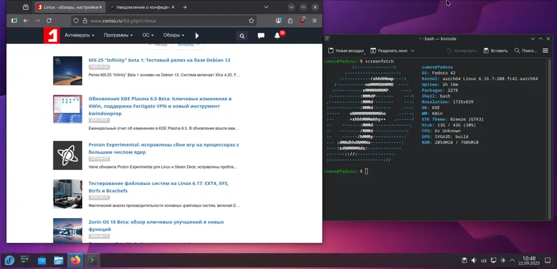
Task: Expand hidden system tray icons
Action: click(x=512, y=261)
